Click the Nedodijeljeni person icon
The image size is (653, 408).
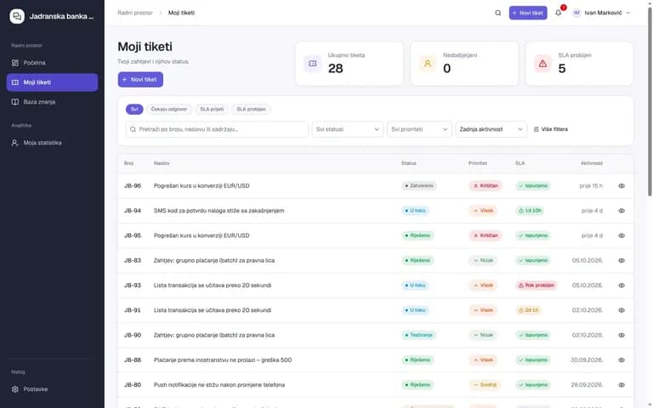(x=428, y=63)
